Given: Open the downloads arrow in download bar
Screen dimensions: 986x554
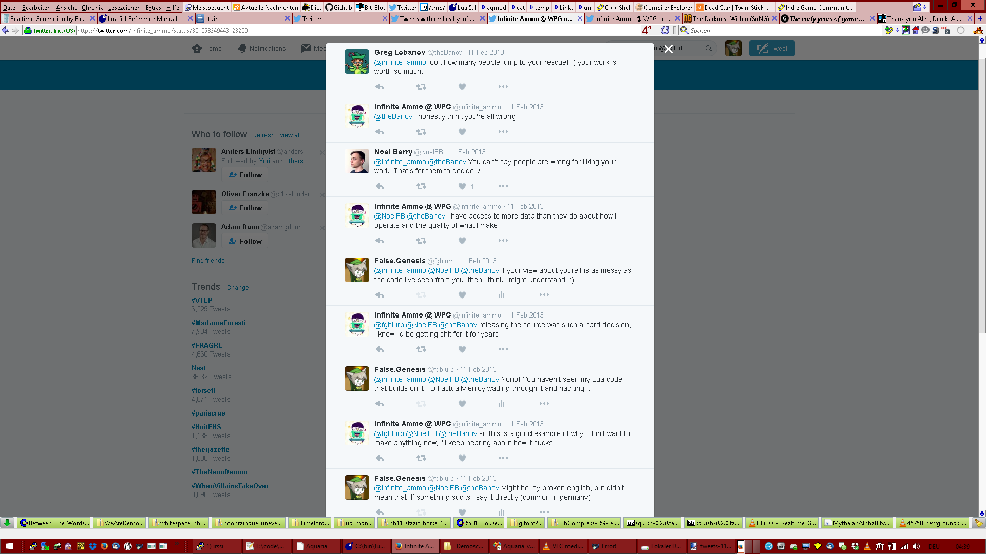Looking at the screenshot, I should pos(7,523).
